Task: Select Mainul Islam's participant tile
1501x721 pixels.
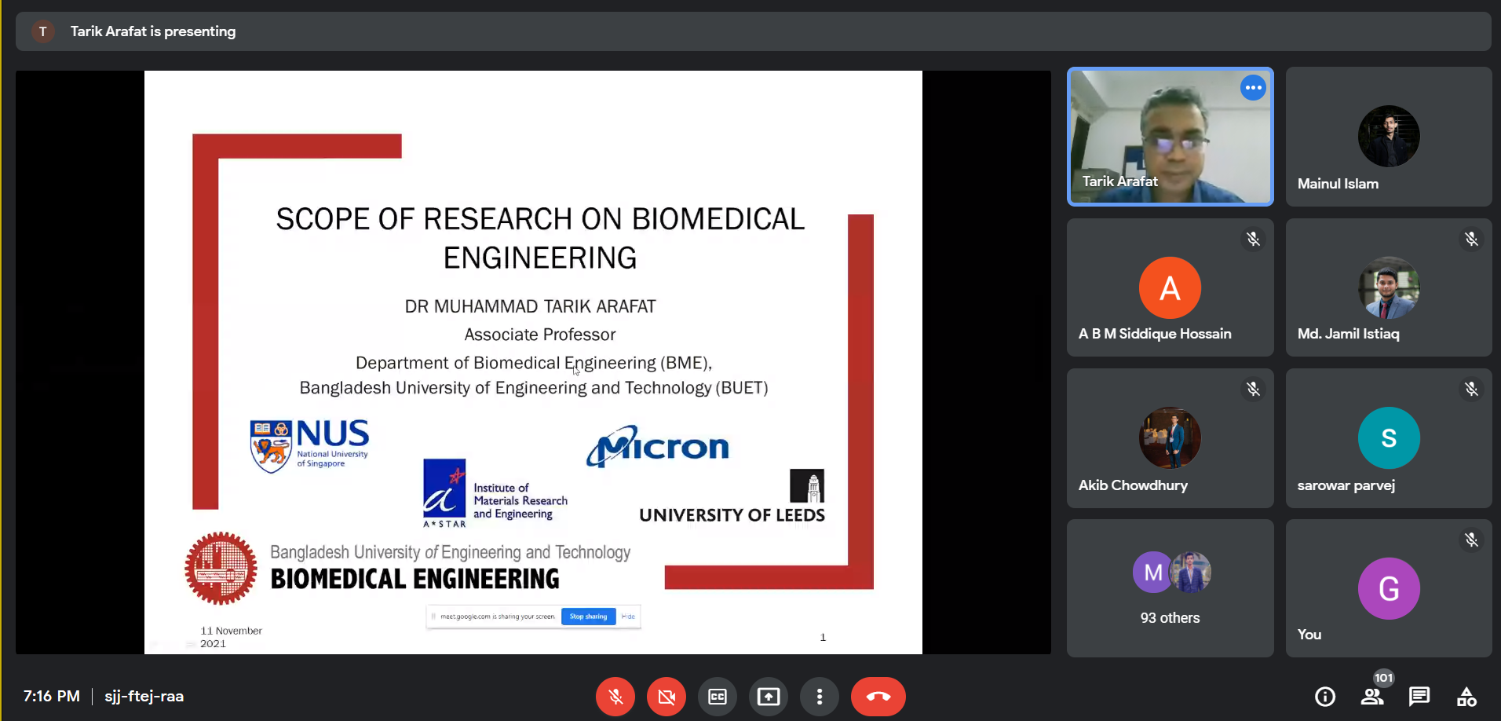Action: [x=1388, y=137]
